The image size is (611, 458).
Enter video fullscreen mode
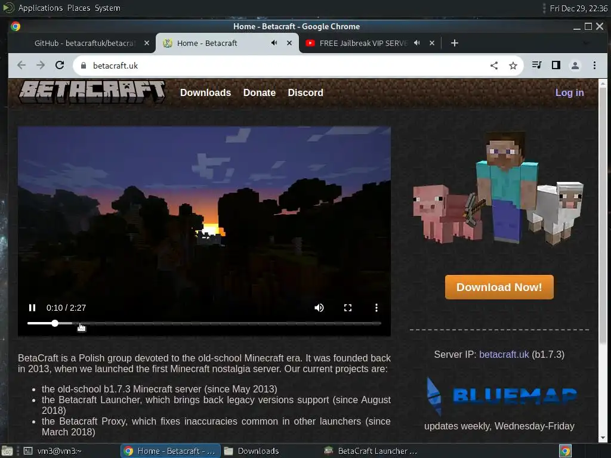coord(348,308)
